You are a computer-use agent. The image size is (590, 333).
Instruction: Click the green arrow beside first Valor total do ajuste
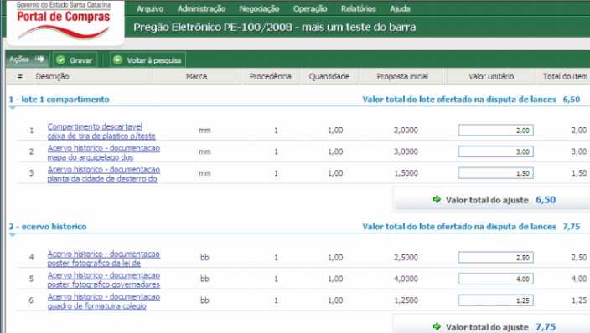point(437,199)
